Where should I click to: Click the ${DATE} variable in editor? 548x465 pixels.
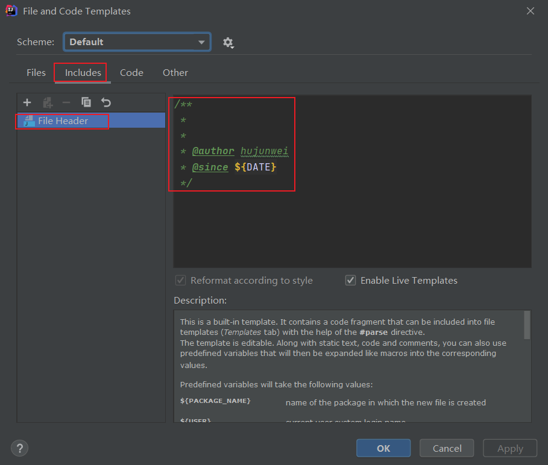256,167
